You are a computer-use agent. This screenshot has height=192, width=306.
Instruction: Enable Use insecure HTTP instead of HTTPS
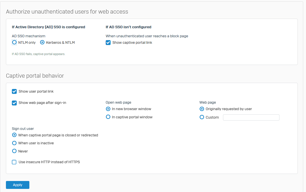coord(14,162)
